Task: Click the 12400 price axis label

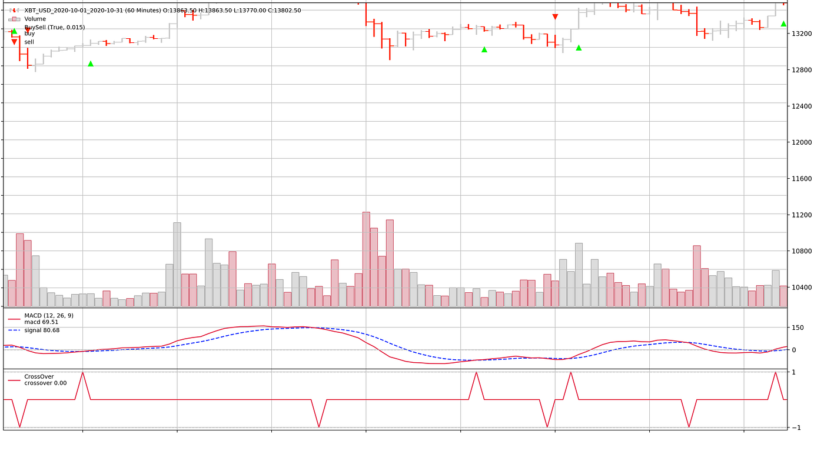Action: pyautogui.click(x=801, y=106)
